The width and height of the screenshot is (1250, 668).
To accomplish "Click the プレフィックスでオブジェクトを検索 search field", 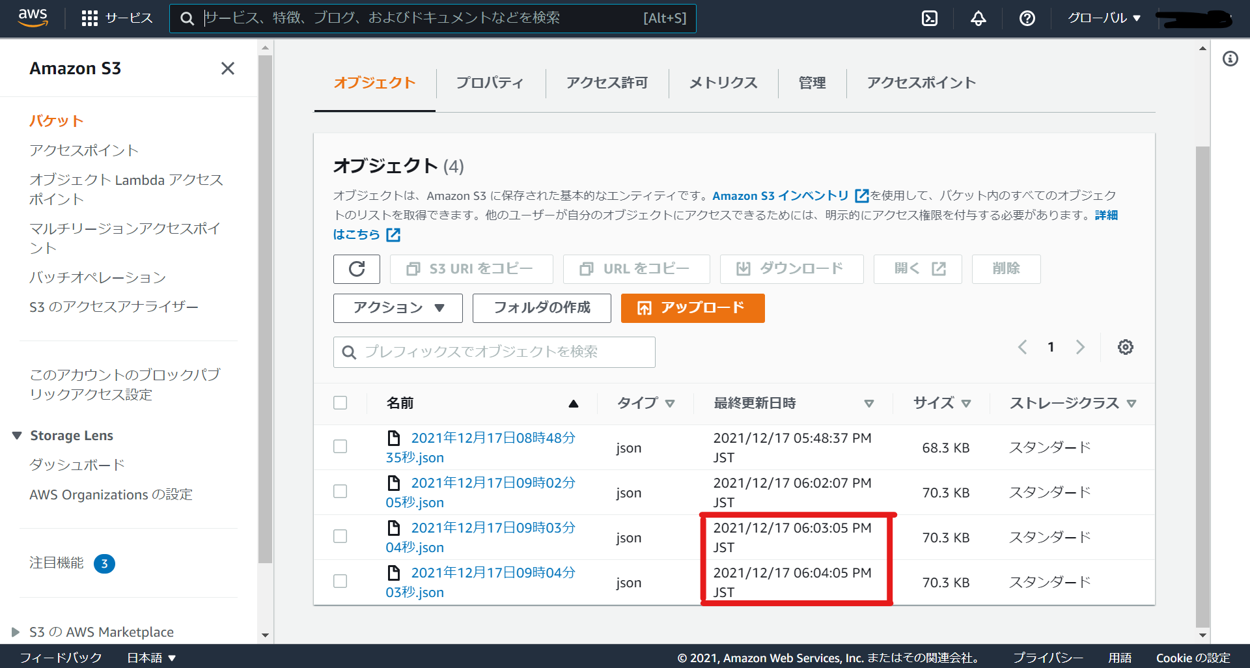I will (x=493, y=352).
